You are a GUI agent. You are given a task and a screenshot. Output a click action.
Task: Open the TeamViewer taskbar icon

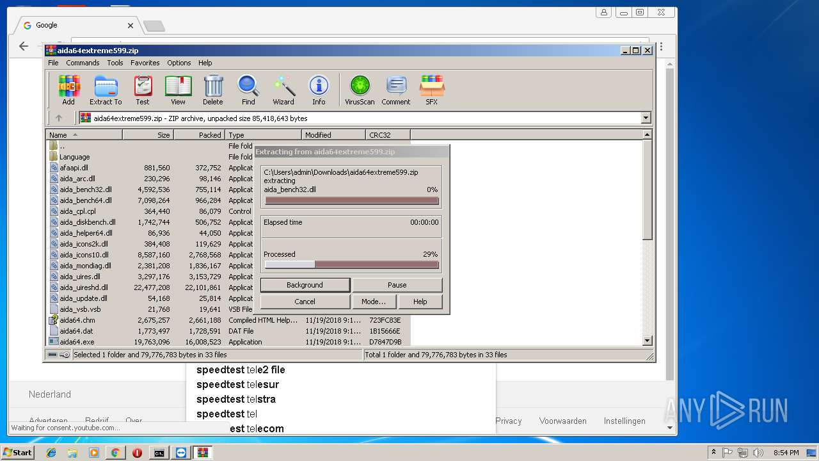click(x=180, y=453)
